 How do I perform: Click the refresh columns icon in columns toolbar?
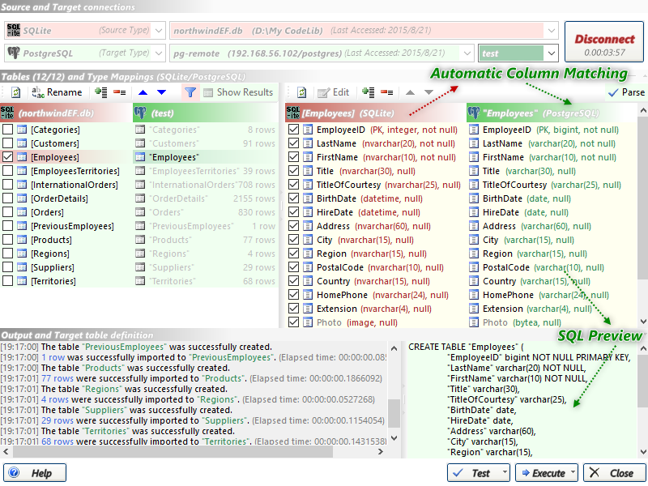click(x=302, y=92)
